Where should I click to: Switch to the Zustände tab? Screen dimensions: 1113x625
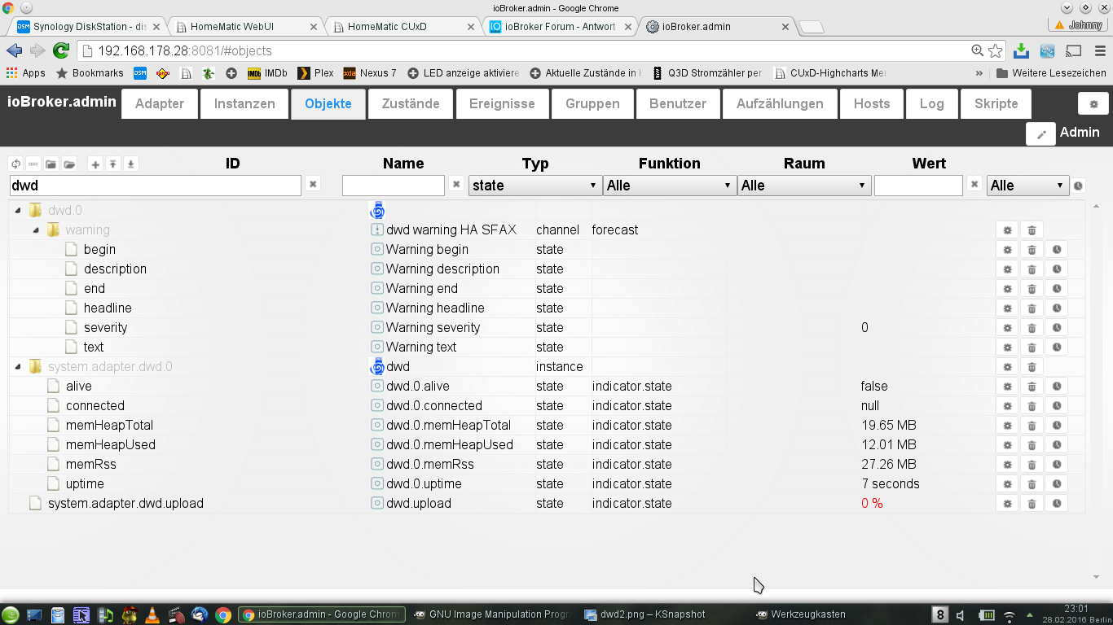coord(411,104)
